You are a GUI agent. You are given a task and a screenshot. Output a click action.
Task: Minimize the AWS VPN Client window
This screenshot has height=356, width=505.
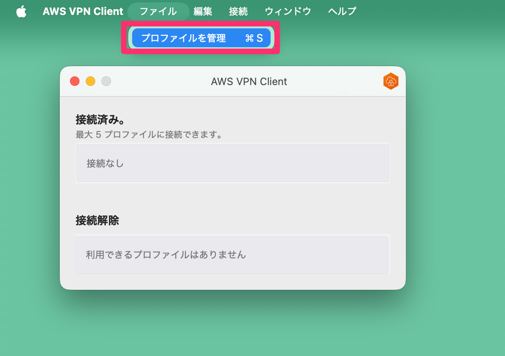(x=90, y=81)
